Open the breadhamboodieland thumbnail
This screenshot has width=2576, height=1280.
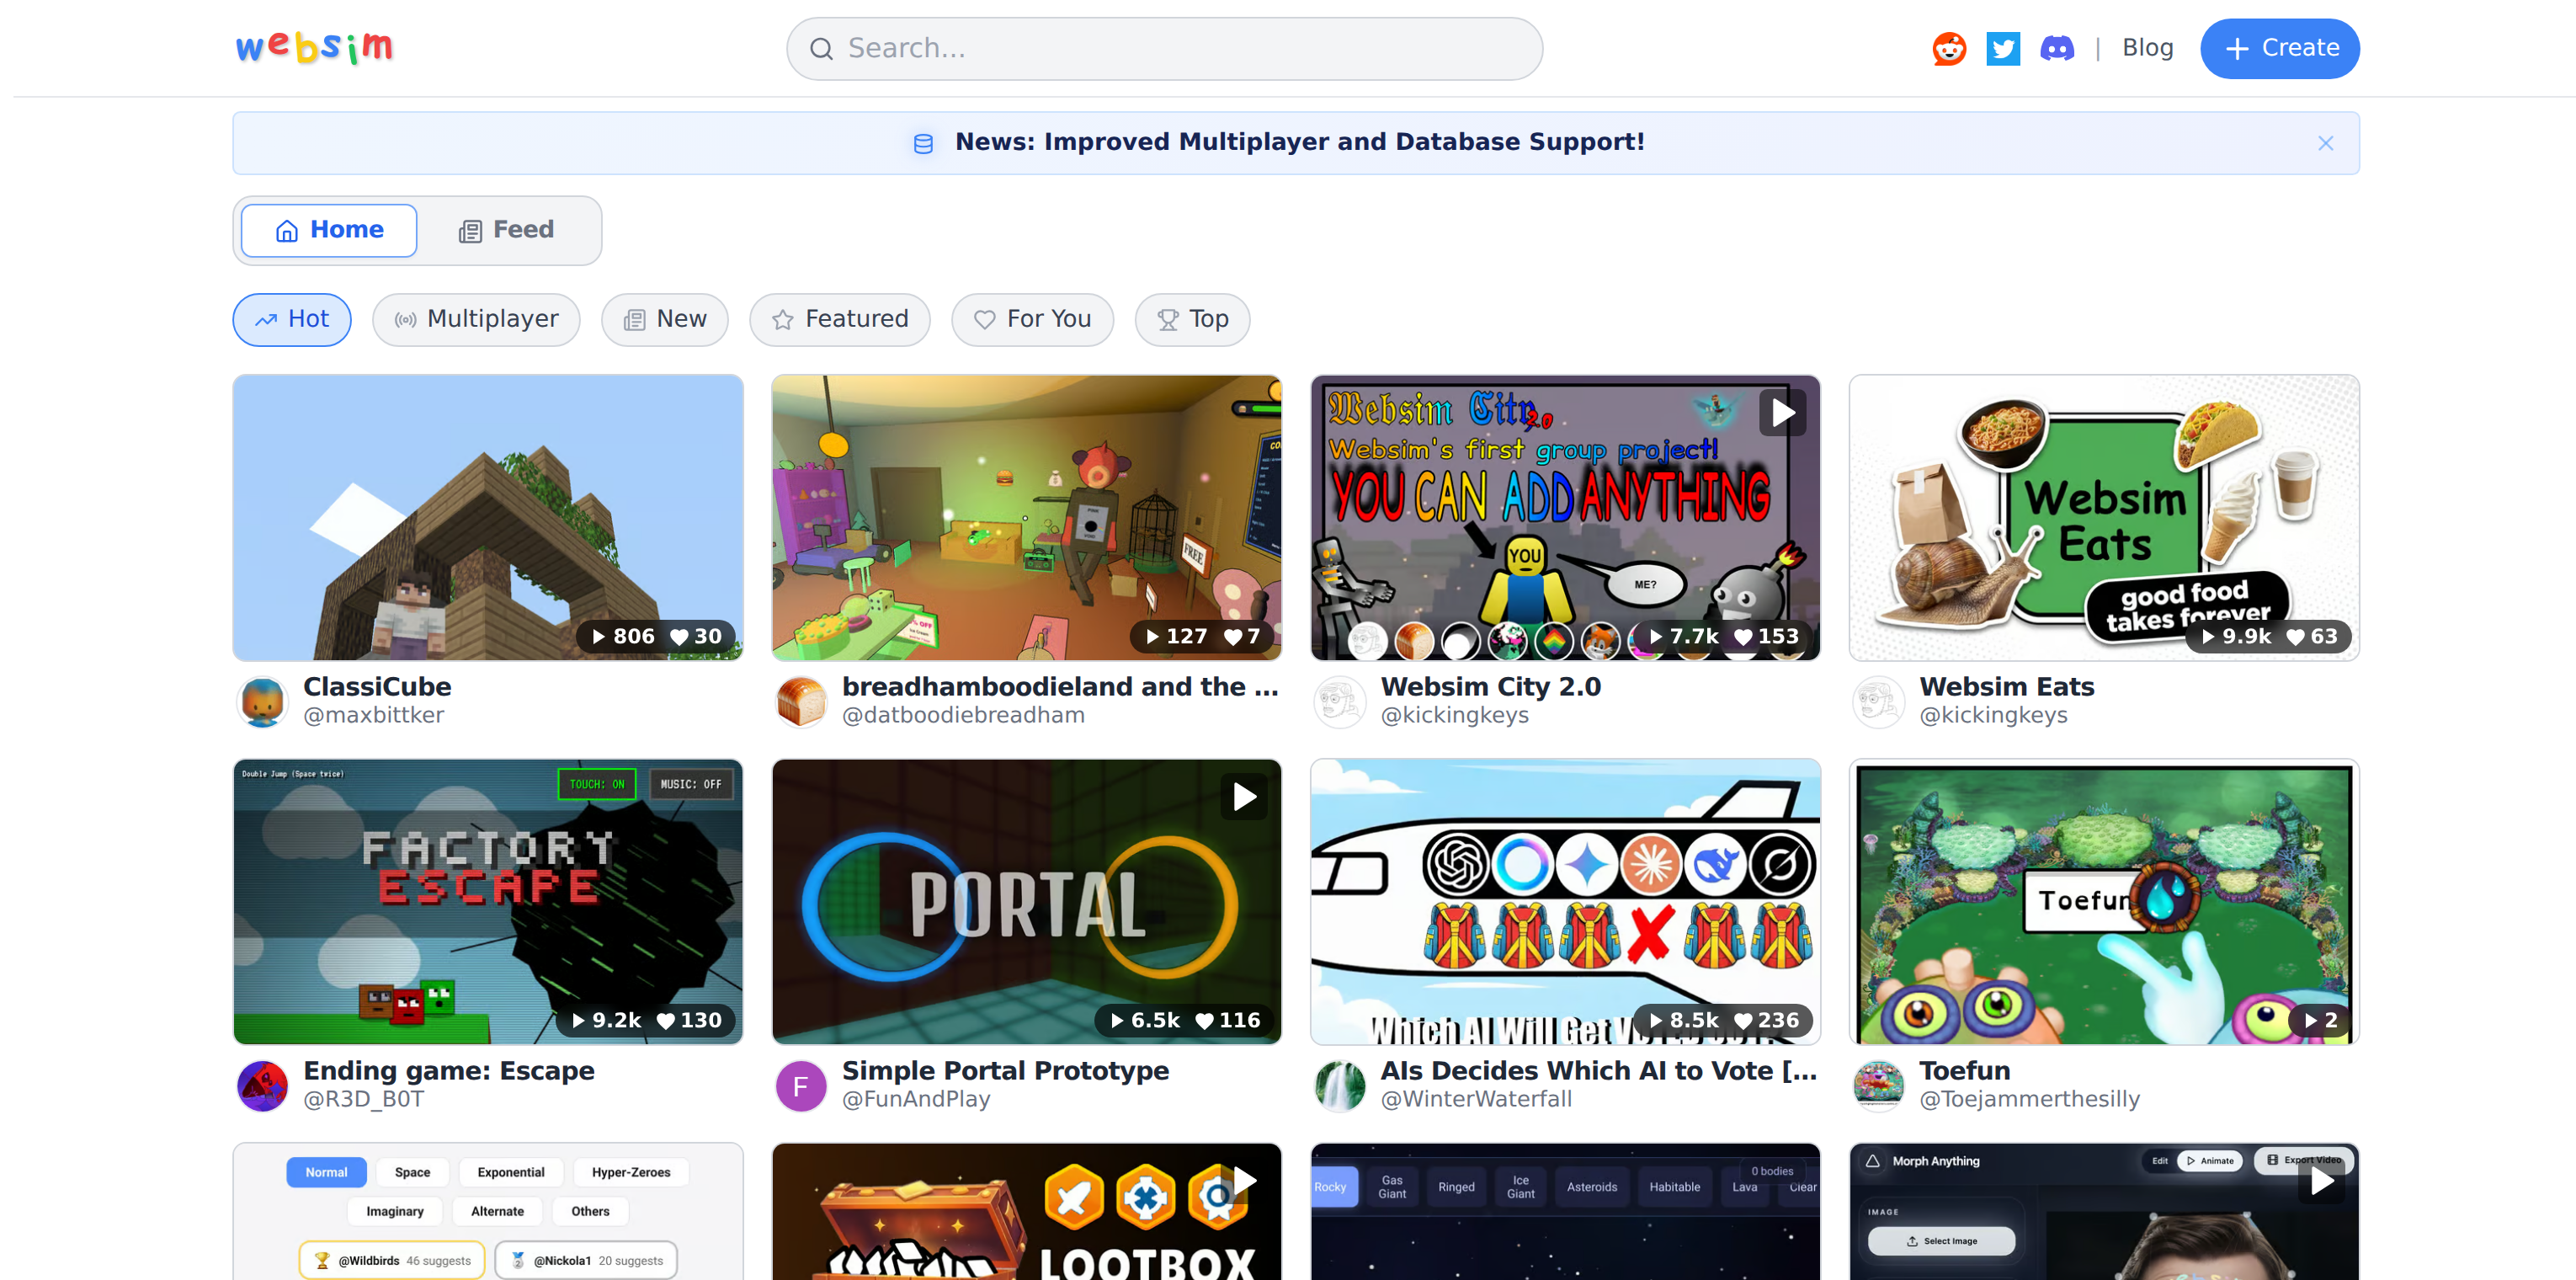(x=1026, y=517)
